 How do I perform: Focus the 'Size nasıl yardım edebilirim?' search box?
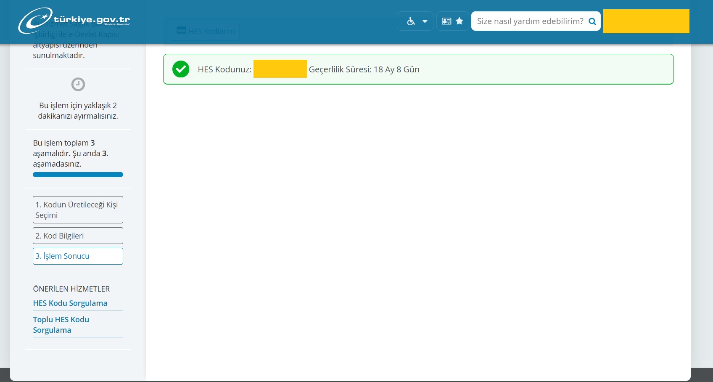coord(530,21)
